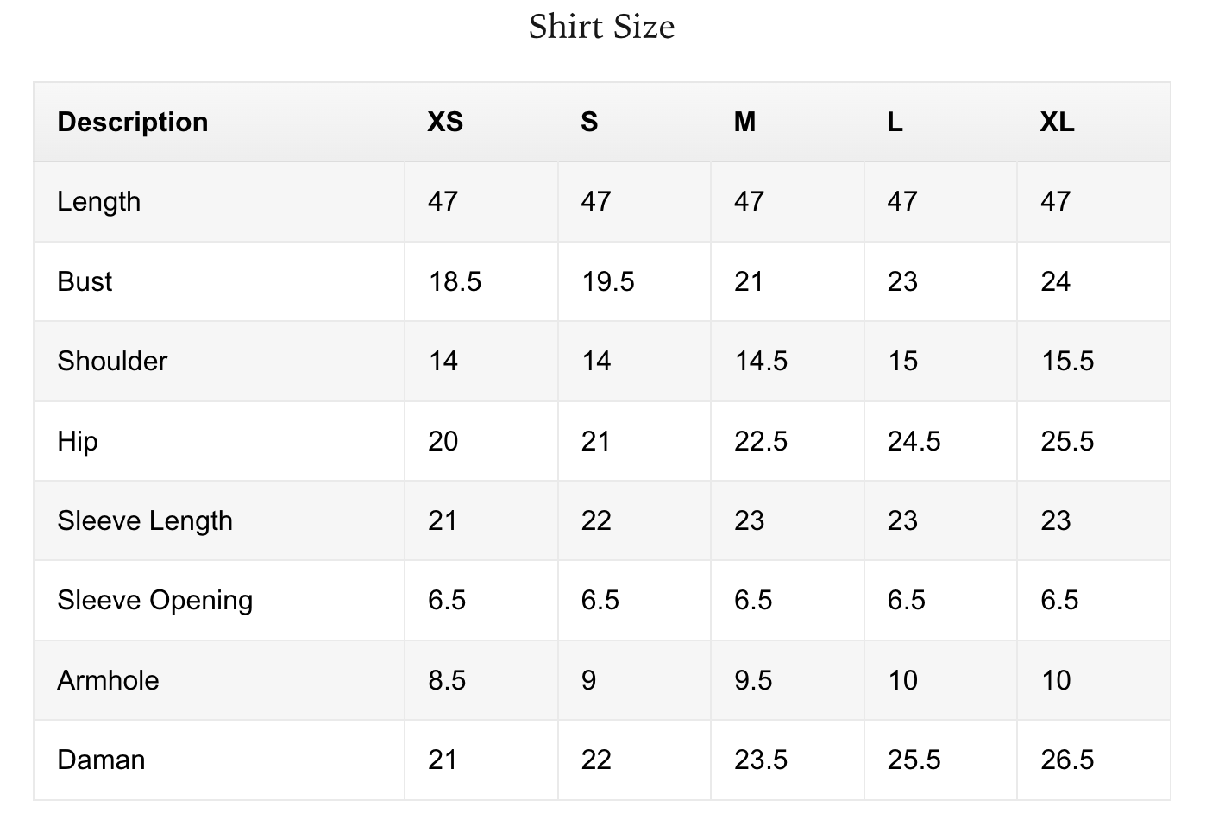Image resolution: width=1206 pixels, height=832 pixels.
Task: Select the Bust row label
Action: 85,281
